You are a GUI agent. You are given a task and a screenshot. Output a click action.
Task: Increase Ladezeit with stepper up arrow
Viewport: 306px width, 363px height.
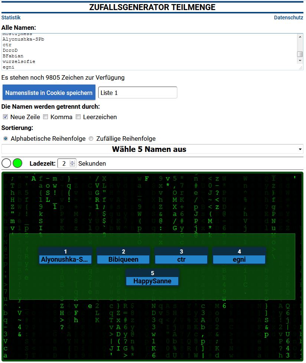72,161
